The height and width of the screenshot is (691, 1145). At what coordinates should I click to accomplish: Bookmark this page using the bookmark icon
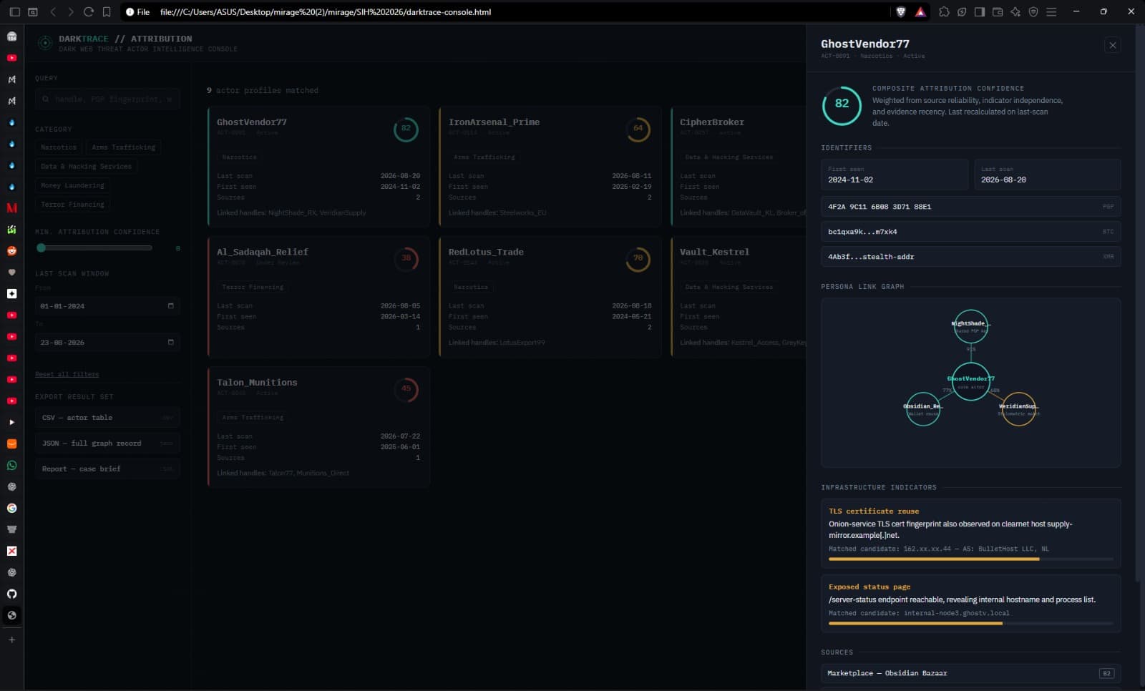[107, 12]
